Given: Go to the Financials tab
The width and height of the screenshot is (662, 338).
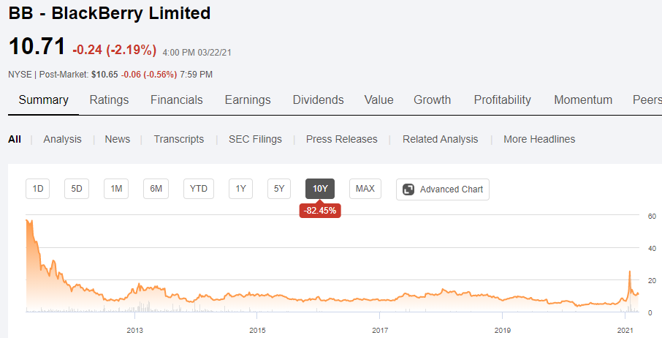Looking at the screenshot, I should pyautogui.click(x=177, y=100).
